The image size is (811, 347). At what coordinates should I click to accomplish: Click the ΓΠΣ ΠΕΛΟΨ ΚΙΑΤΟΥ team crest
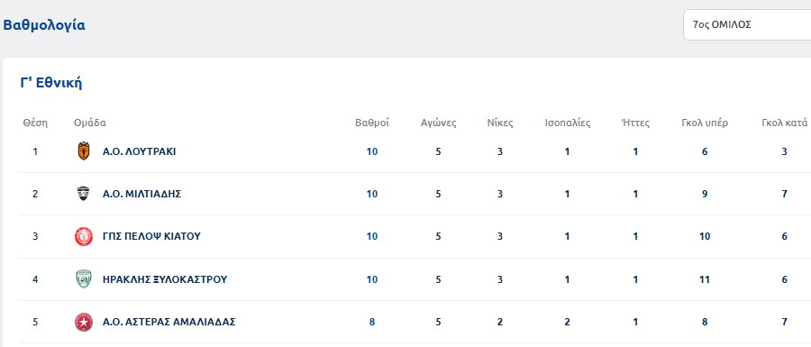click(x=84, y=236)
